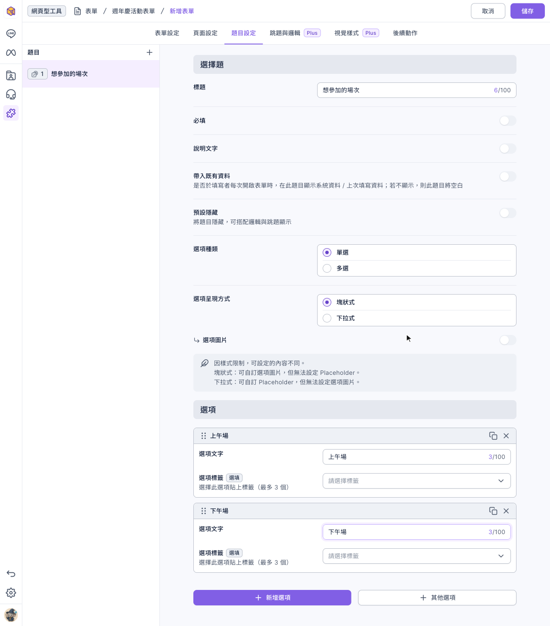Image resolution: width=550 pixels, height=626 pixels.
Task: Click the drag handle of 下午場
Action: pos(204,511)
